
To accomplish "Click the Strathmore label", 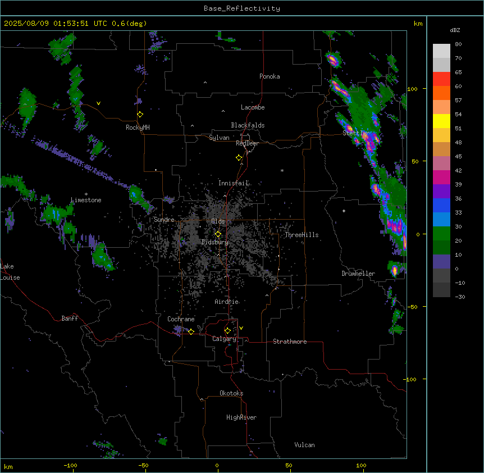I will tap(290, 342).
